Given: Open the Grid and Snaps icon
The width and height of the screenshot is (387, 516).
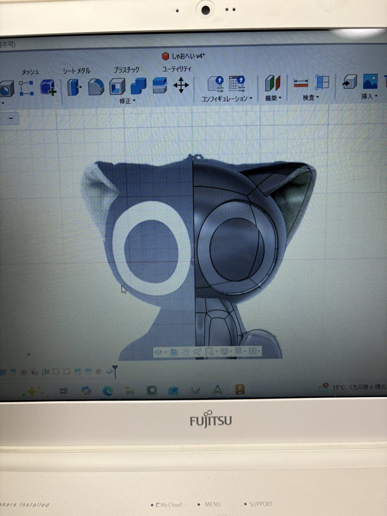Looking at the screenshot, I should click(x=239, y=352).
